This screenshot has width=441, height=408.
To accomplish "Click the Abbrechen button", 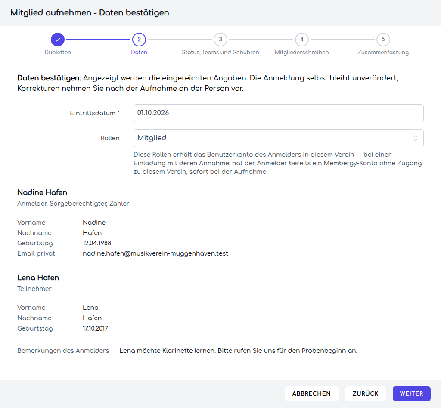I will tap(312, 394).
